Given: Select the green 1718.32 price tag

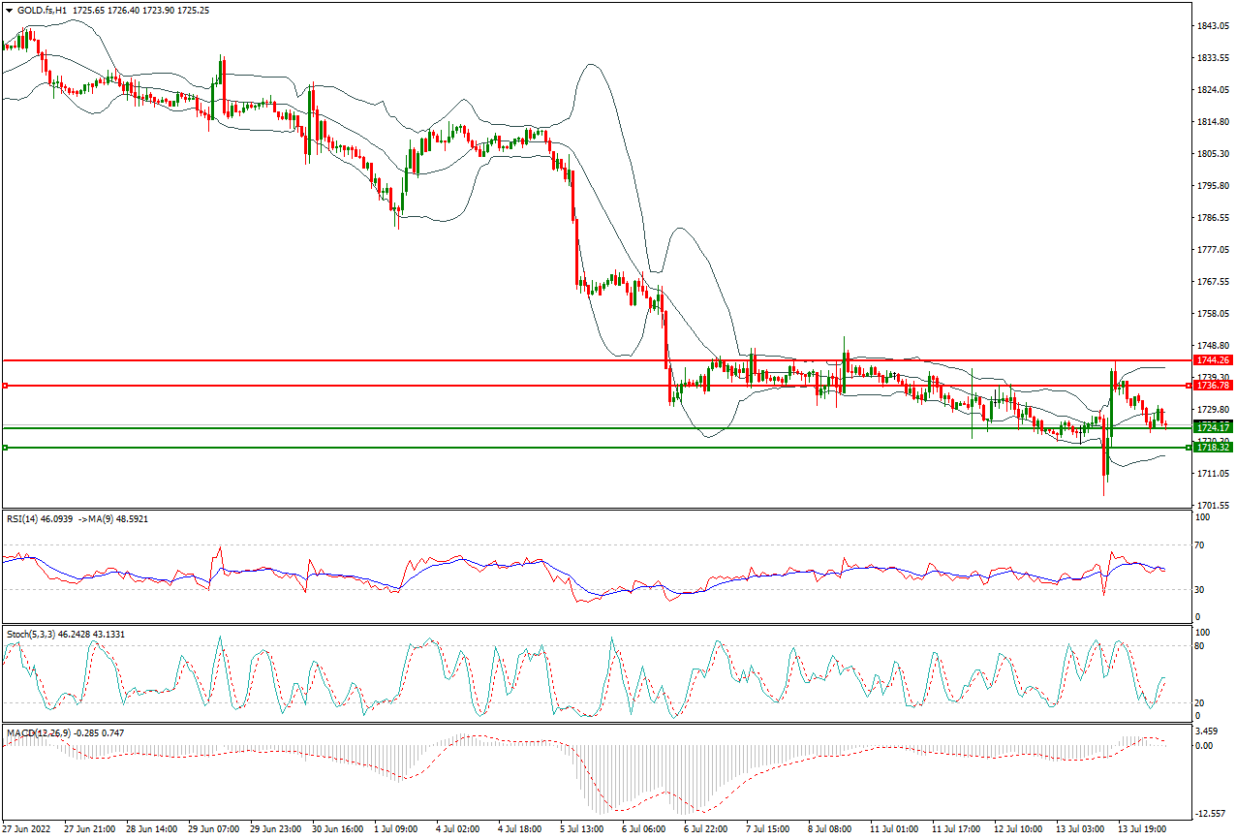Looking at the screenshot, I should 1213,448.
